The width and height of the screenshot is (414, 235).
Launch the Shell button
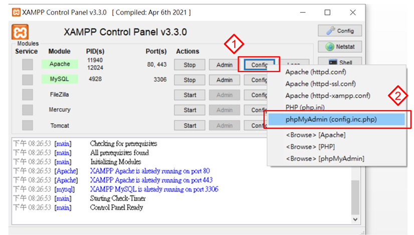(x=340, y=61)
